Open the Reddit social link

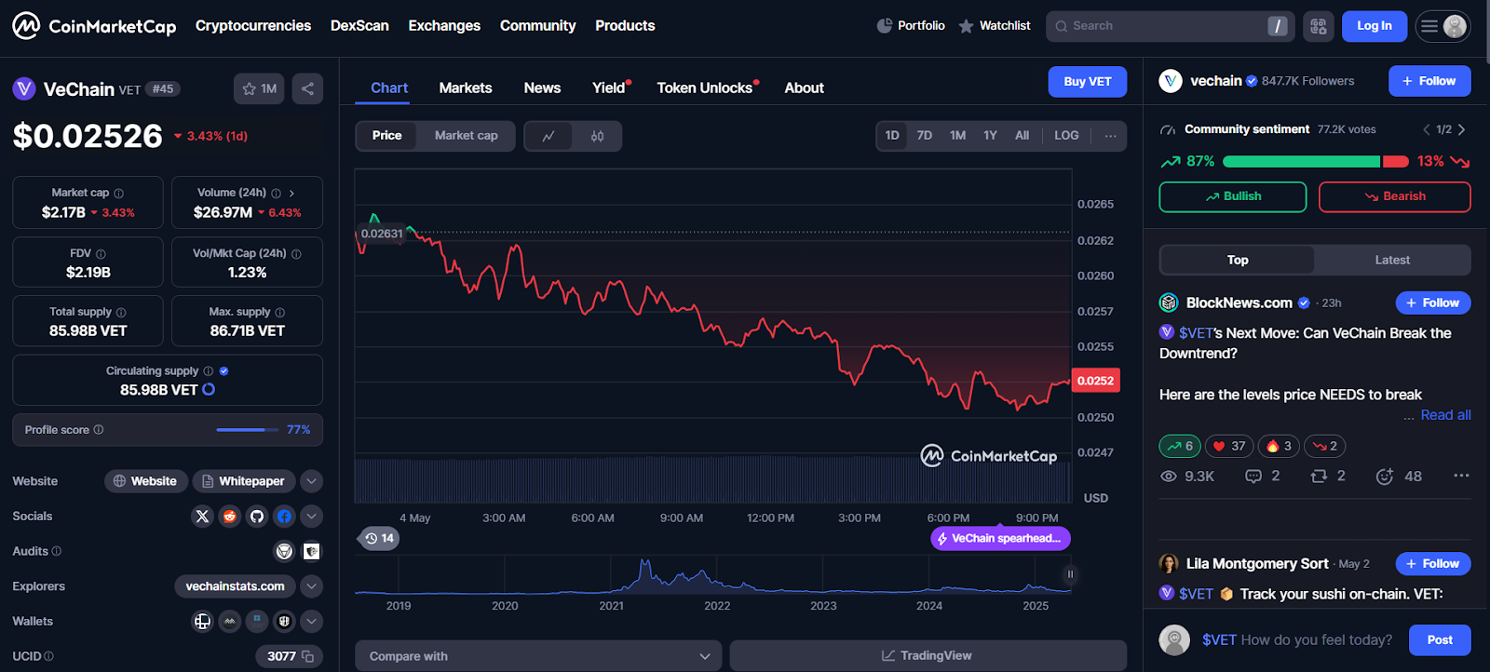click(x=229, y=516)
